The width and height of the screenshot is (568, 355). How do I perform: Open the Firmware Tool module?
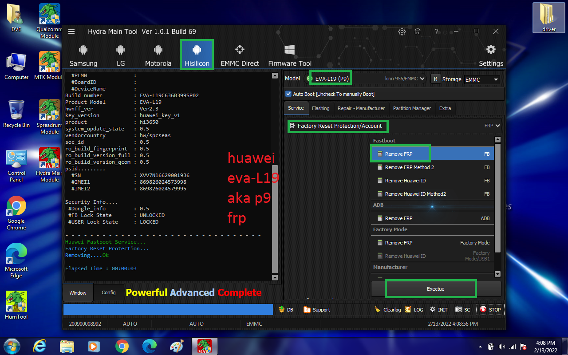(290, 55)
